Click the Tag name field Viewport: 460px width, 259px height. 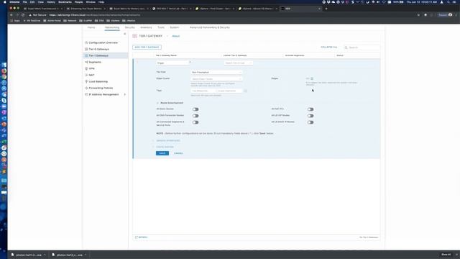203,91
